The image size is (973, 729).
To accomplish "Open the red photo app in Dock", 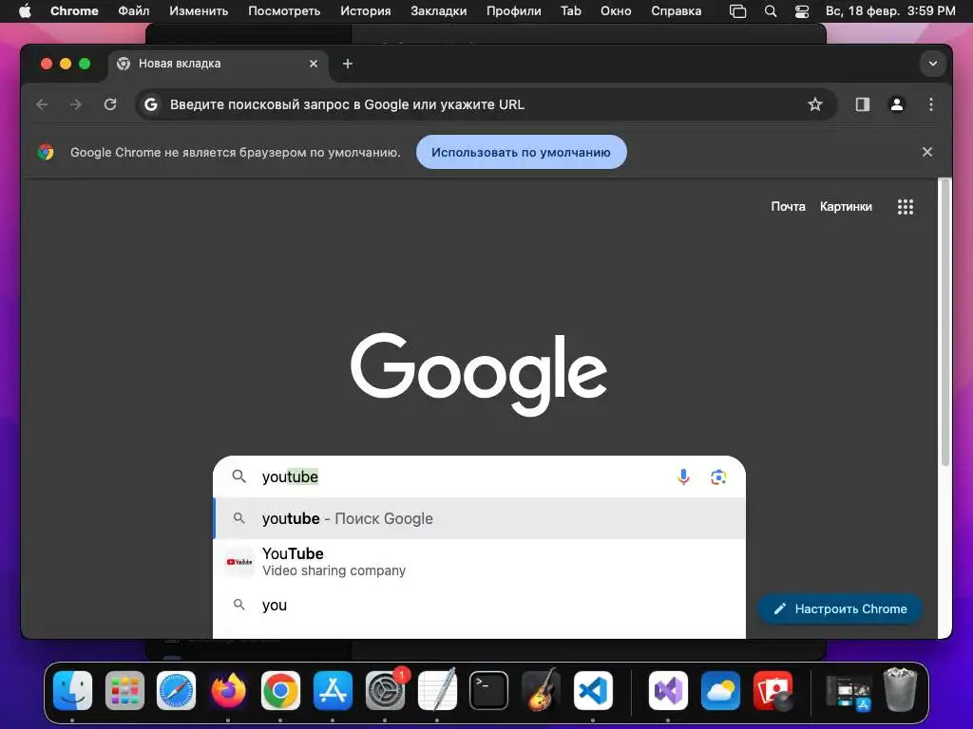I will [x=773, y=691].
